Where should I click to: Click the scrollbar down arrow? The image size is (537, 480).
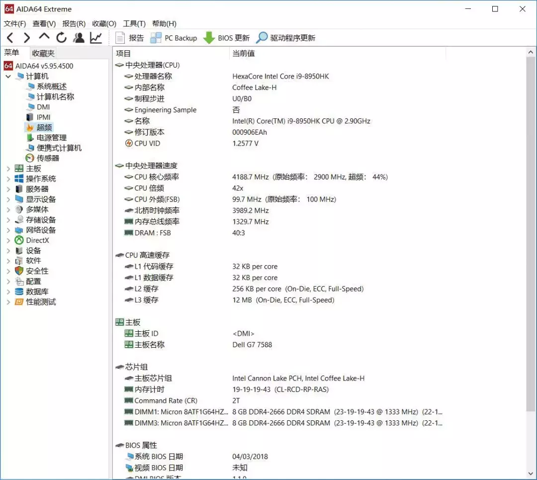pos(531,474)
